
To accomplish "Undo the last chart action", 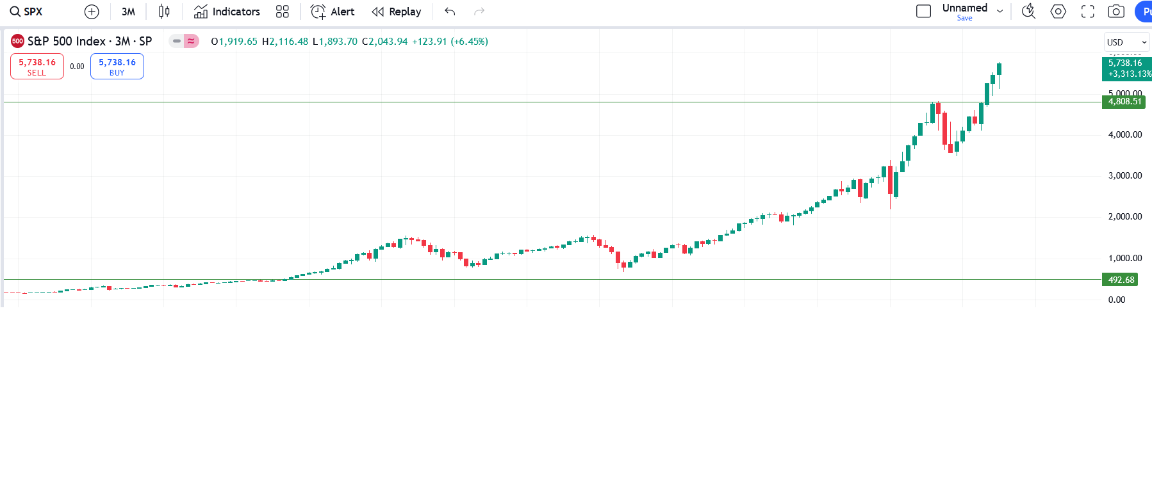I will [450, 12].
